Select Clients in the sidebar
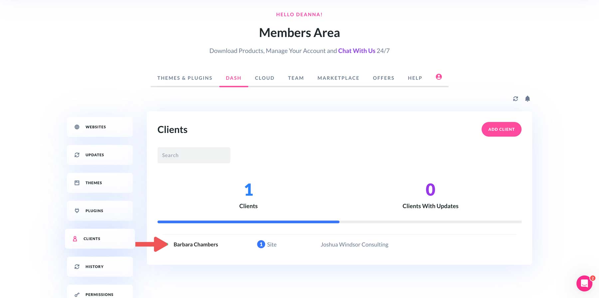Viewport: 599px width, 298px height. coord(100,239)
